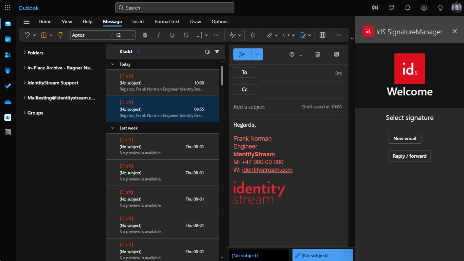The width and height of the screenshot is (464, 261).
Task: Click the Paste clipboard icon
Action: pos(44,35)
